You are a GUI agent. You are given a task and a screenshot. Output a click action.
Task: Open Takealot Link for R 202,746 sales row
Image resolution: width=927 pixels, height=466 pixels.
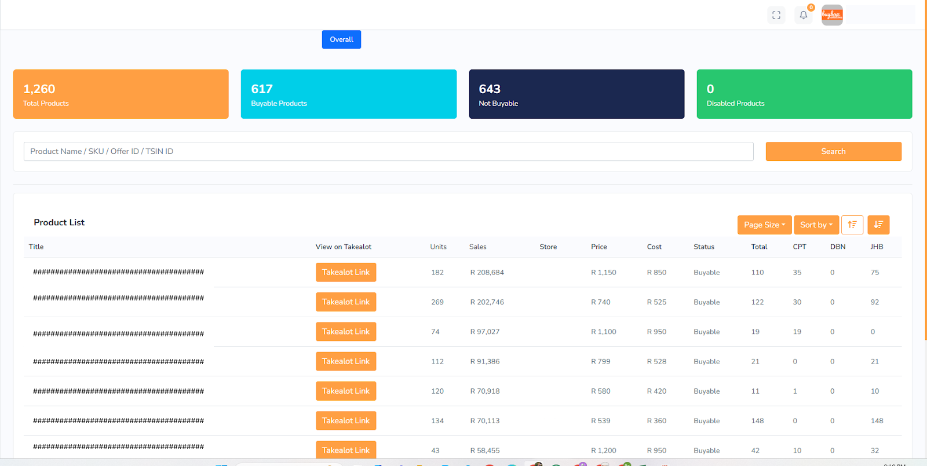point(346,302)
